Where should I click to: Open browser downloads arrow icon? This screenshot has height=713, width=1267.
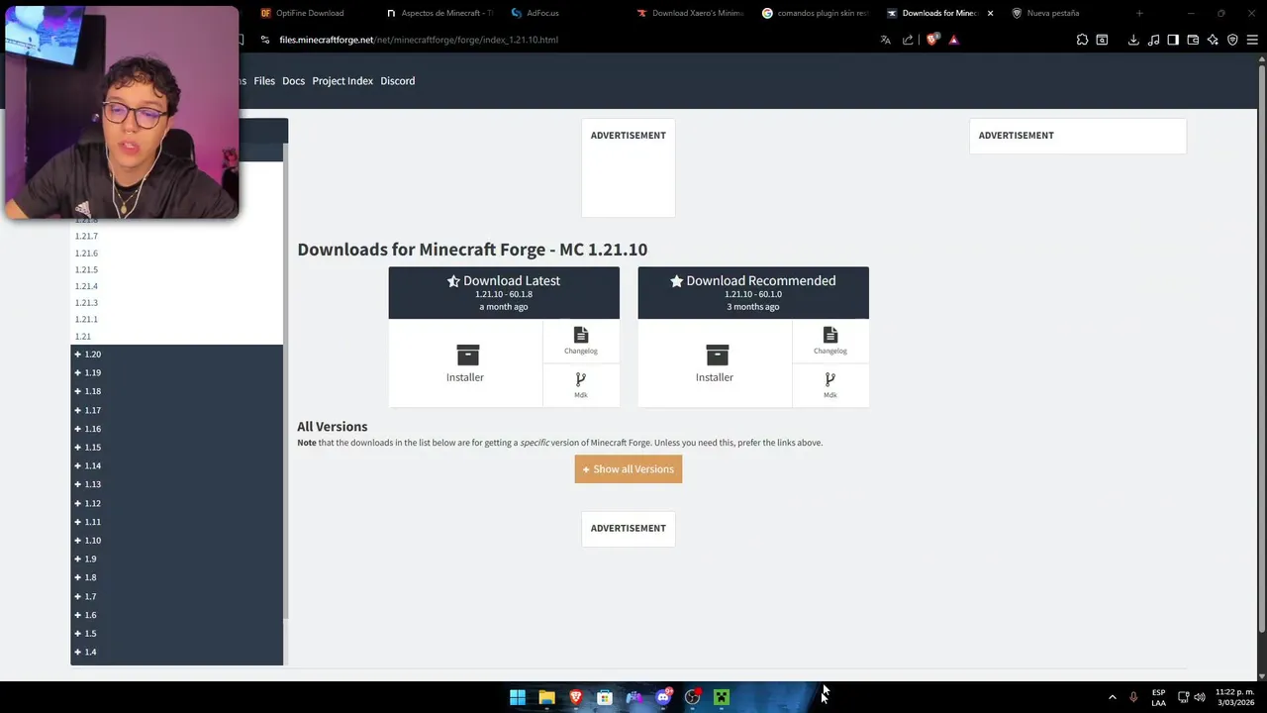1133,40
